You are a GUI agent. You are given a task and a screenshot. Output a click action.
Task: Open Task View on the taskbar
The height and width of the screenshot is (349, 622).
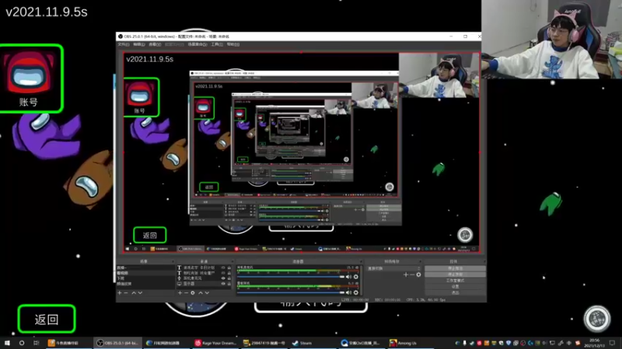coord(36,343)
